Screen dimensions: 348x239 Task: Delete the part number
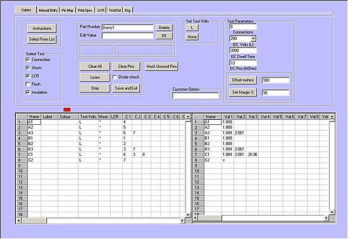point(165,27)
